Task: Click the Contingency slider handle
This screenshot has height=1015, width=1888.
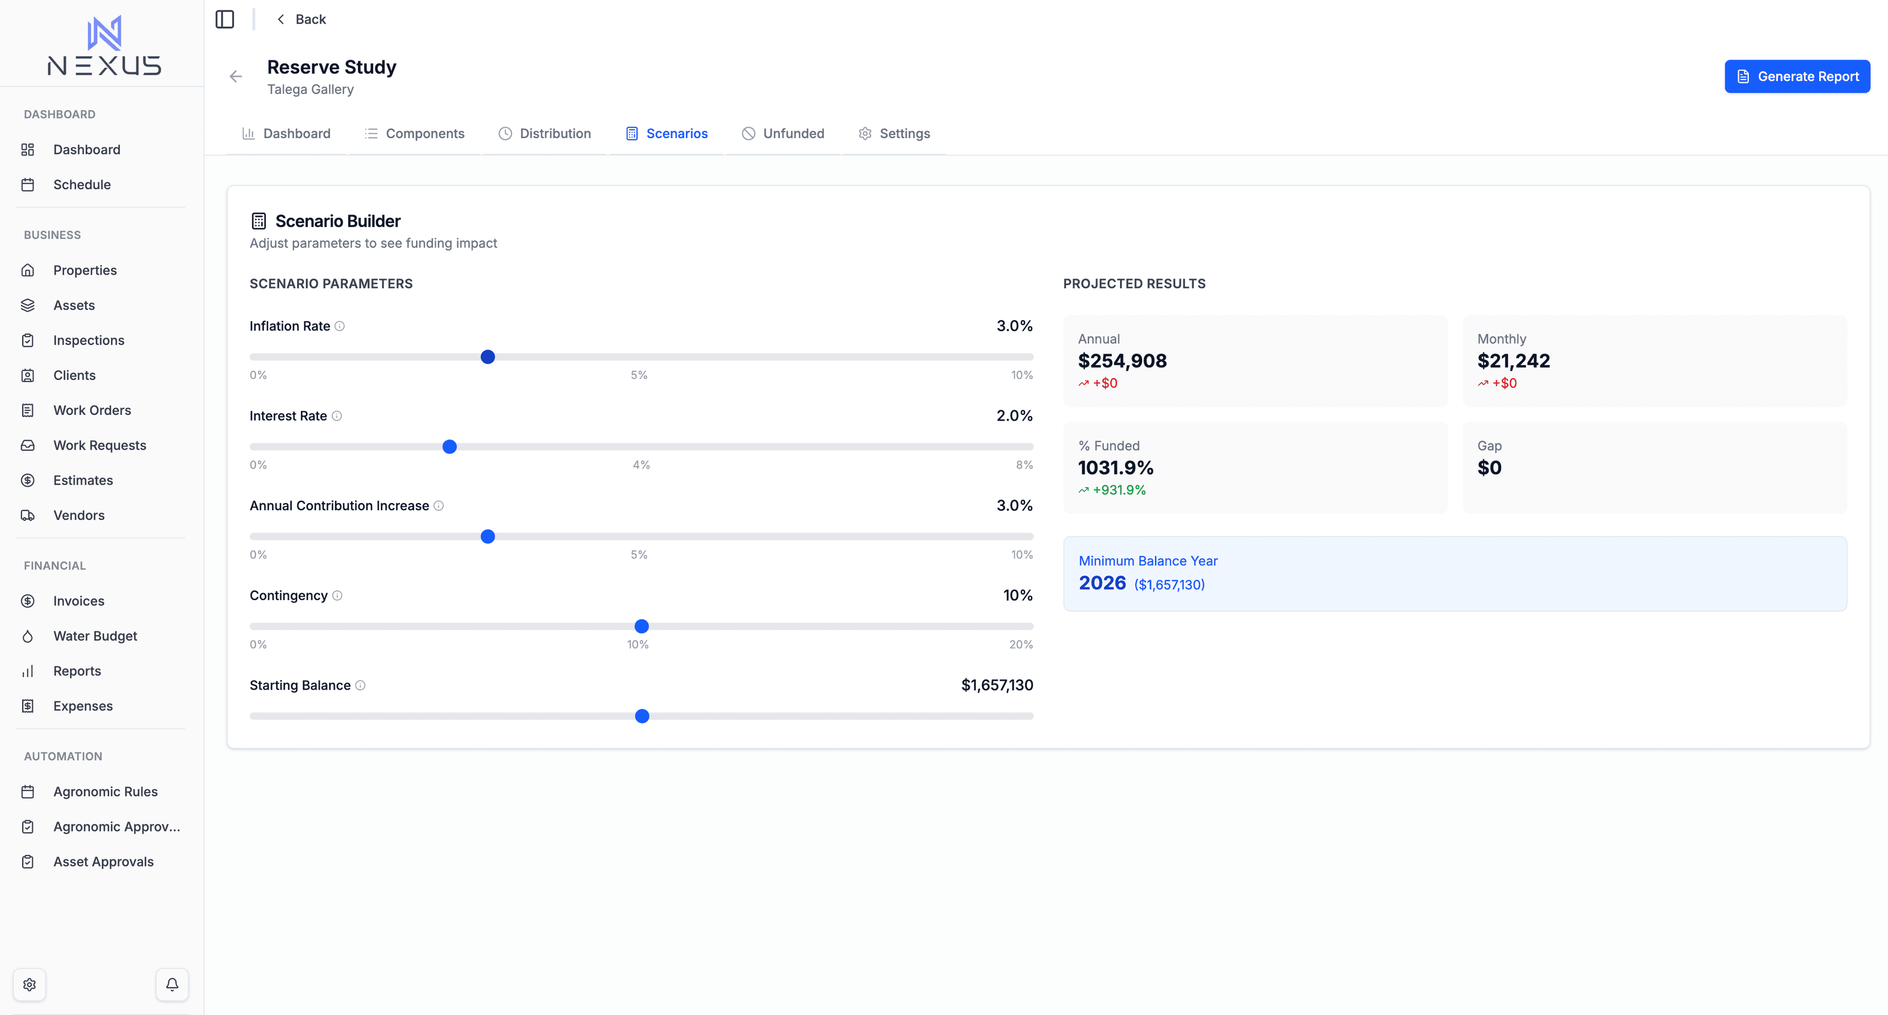Action: click(641, 627)
